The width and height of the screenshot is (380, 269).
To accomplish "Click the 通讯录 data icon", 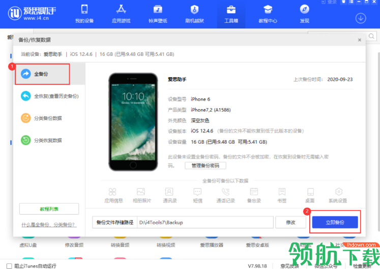I will click(x=169, y=195).
